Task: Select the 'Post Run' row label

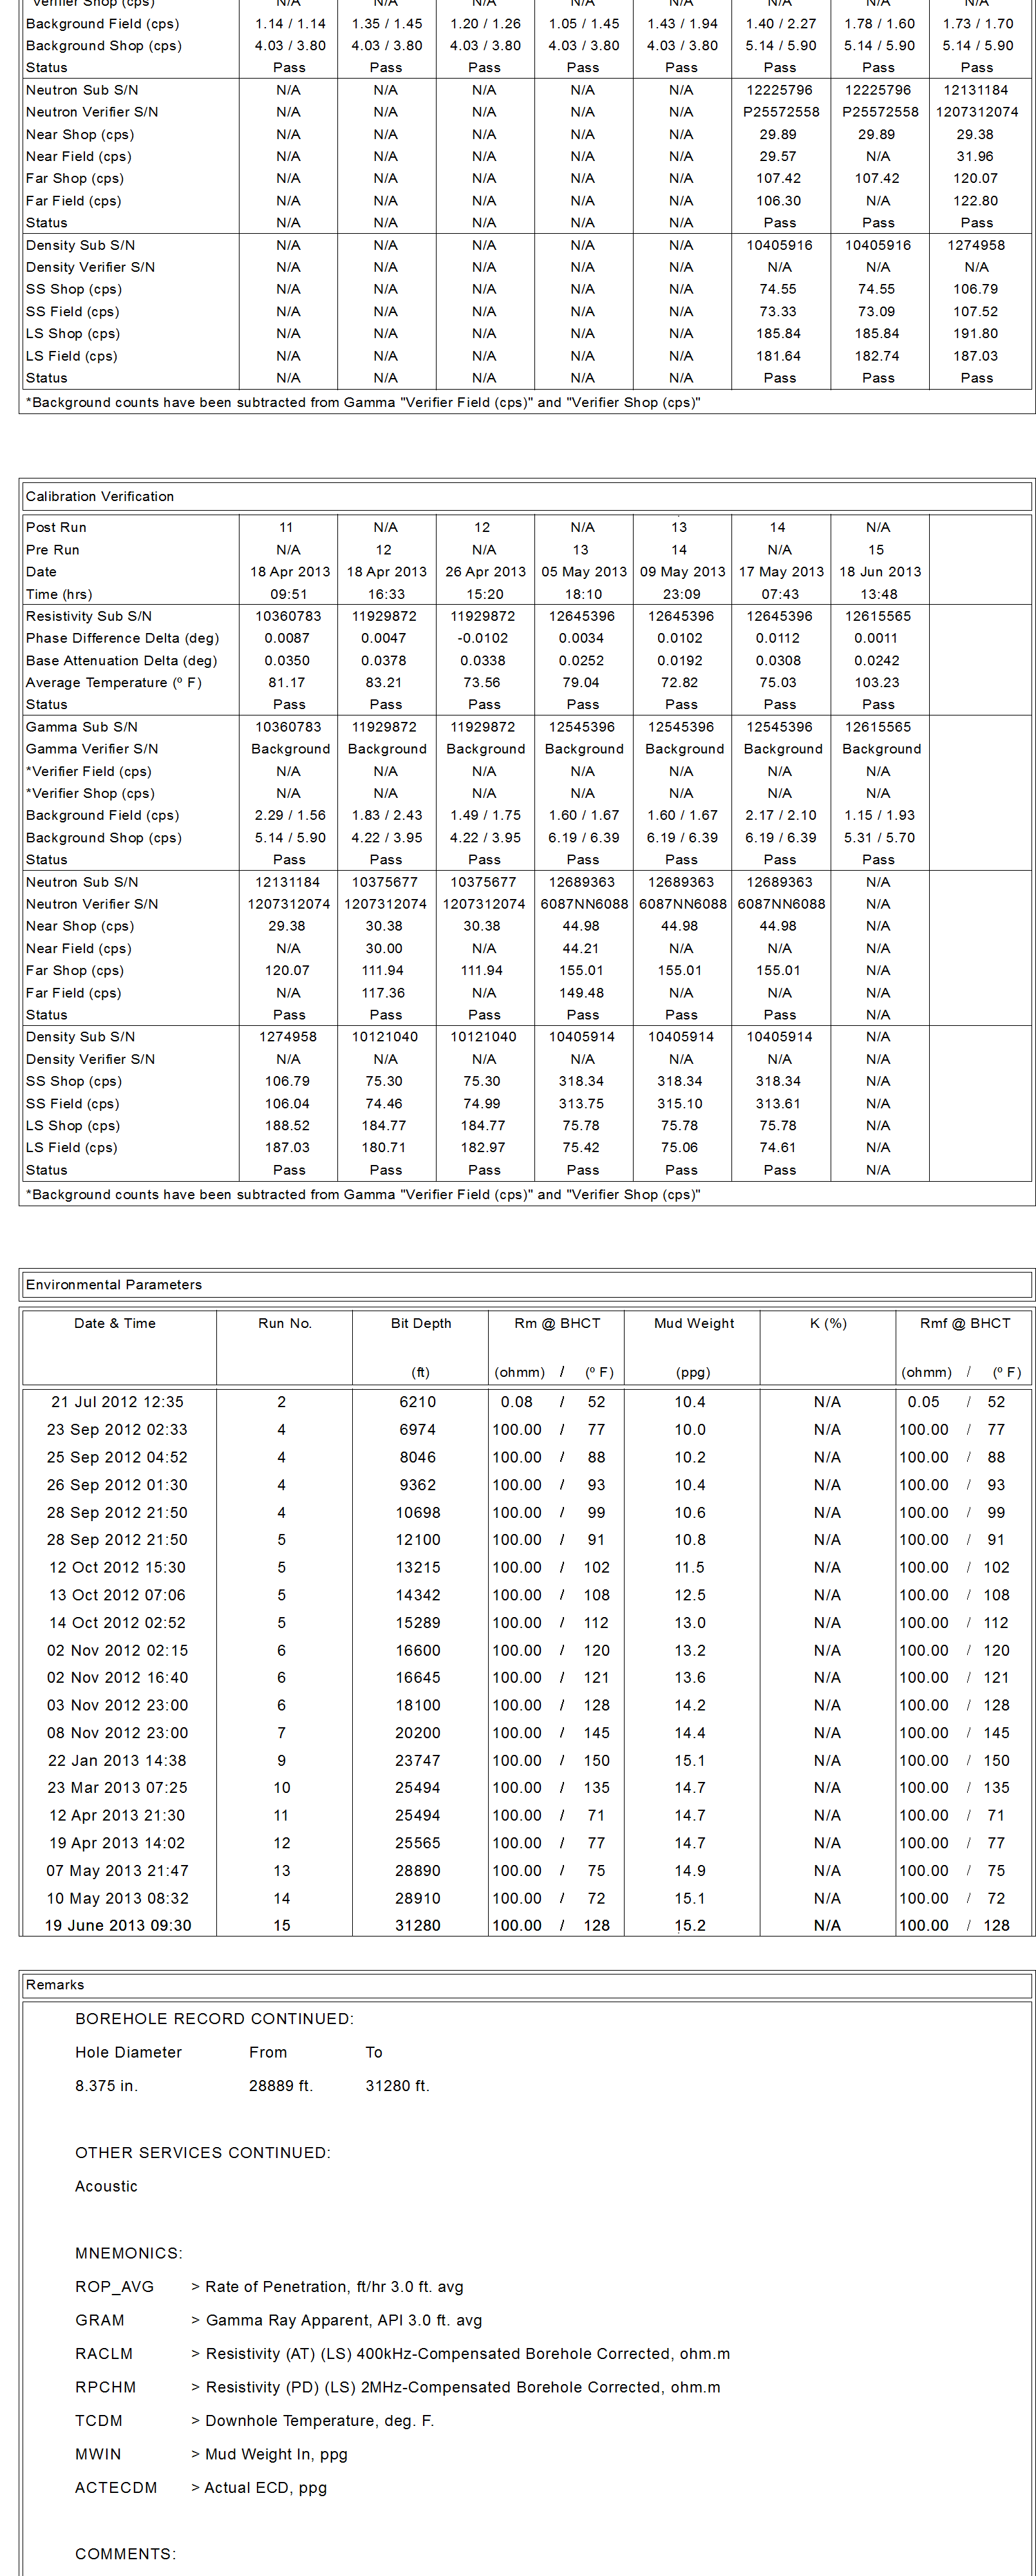Action: [56, 527]
